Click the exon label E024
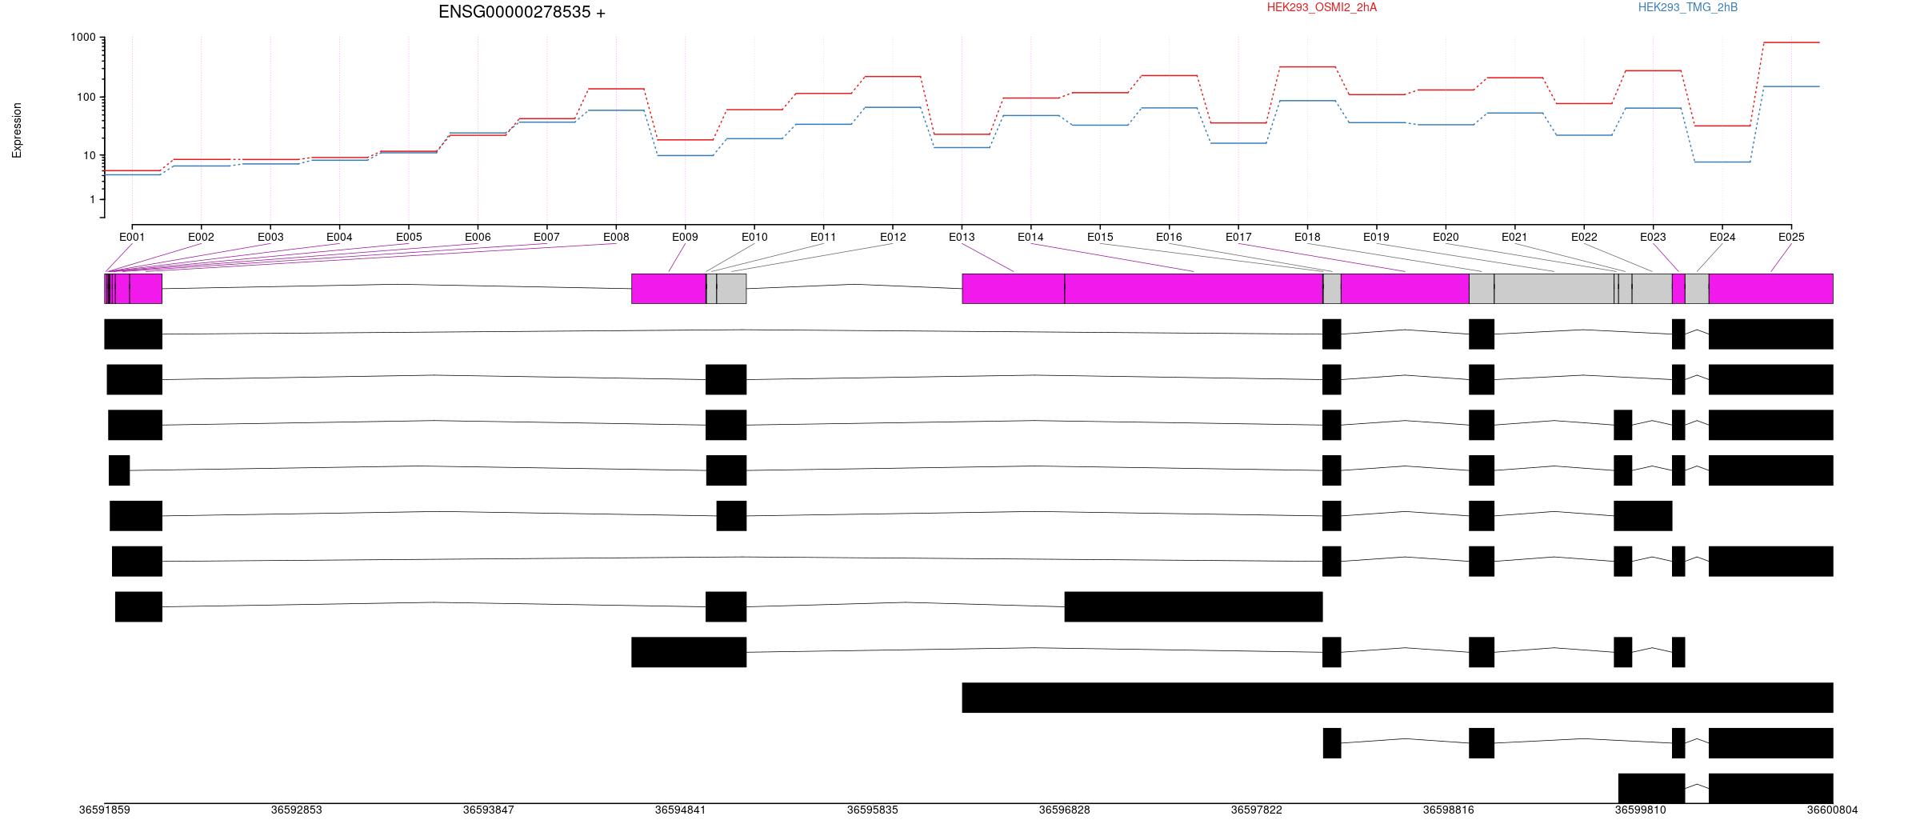Viewport: 1920px width, 824px height. tap(1722, 237)
